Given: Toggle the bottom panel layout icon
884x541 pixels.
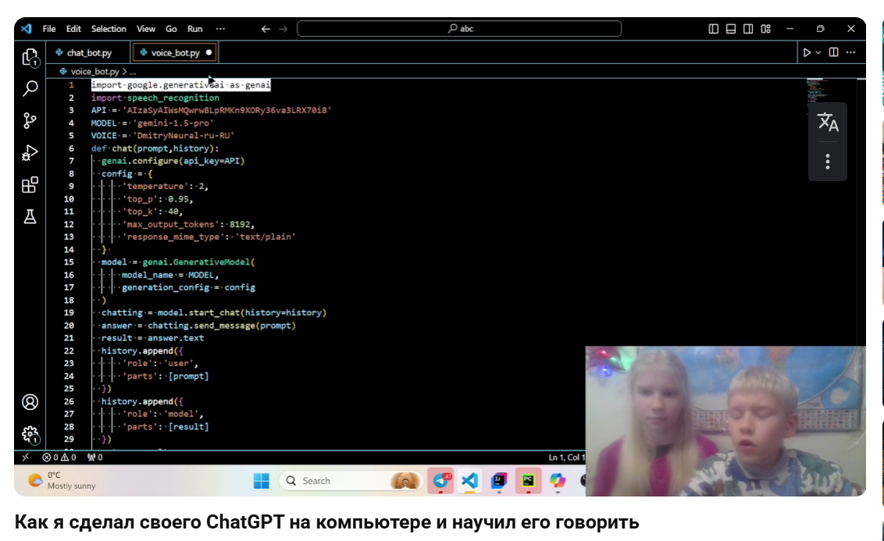Looking at the screenshot, I should (731, 29).
